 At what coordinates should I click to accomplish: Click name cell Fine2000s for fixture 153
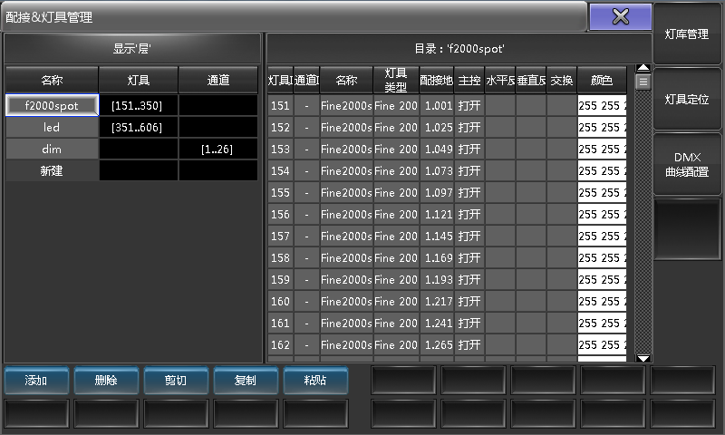[x=346, y=149]
